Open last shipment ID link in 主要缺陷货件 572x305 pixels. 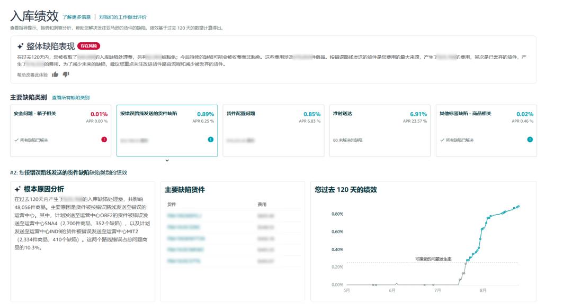[x=183, y=261]
